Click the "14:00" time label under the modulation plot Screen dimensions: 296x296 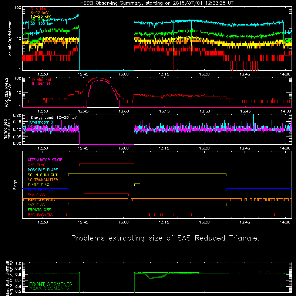click(x=285, y=148)
